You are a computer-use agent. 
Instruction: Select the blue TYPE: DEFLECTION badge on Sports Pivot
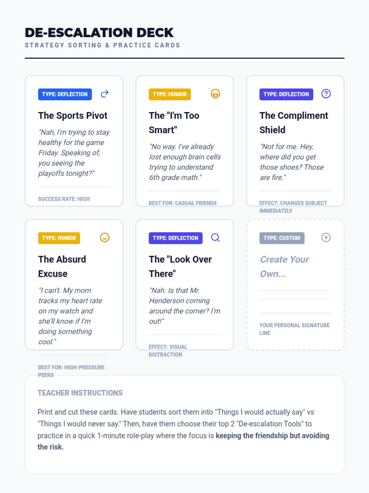point(65,94)
